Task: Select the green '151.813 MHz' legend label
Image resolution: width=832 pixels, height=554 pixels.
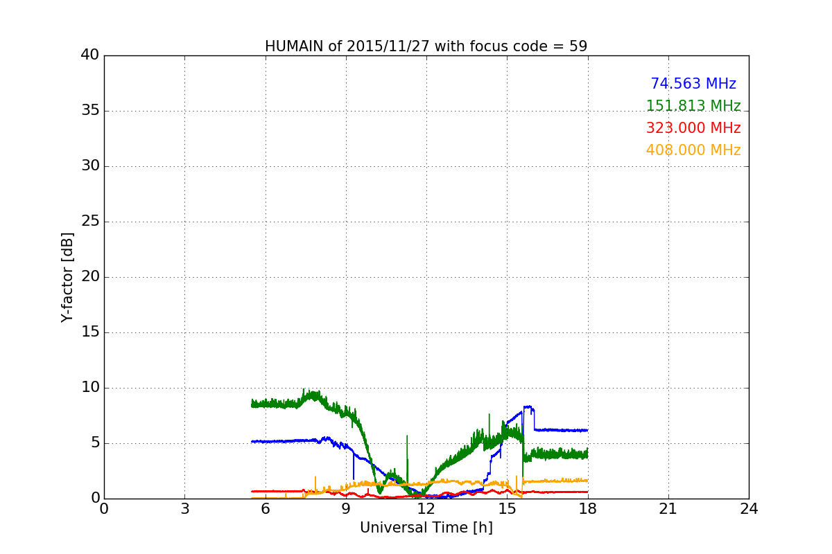Action: pyautogui.click(x=693, y=106)
